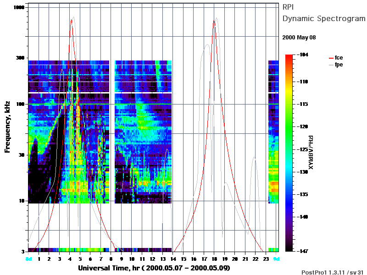Click the black bottom of the color bar at -147
The image size is (367, 275).
(x=289, y=250)
